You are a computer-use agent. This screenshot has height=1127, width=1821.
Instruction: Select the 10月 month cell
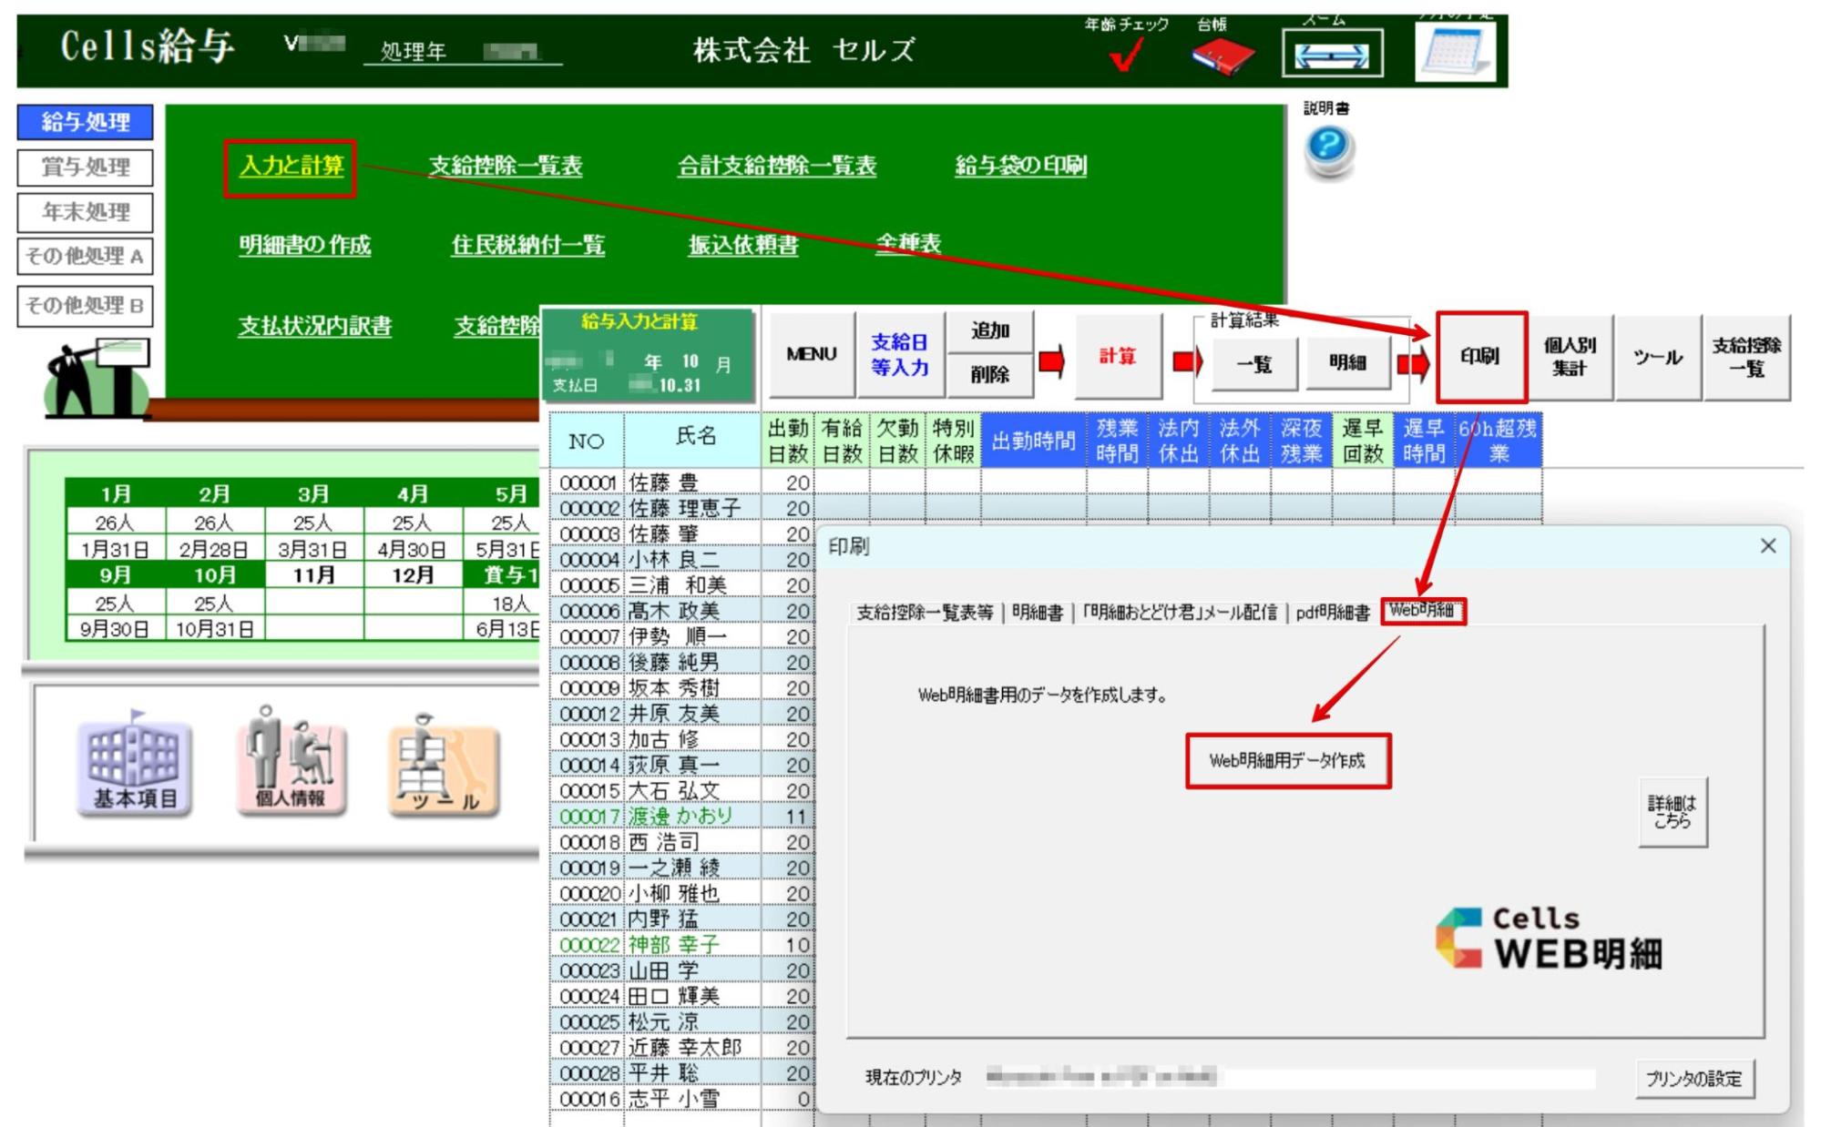pos(214,575)
